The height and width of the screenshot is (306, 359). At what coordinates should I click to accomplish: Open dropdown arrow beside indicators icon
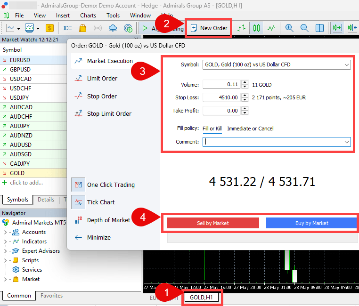coord(38,29)
